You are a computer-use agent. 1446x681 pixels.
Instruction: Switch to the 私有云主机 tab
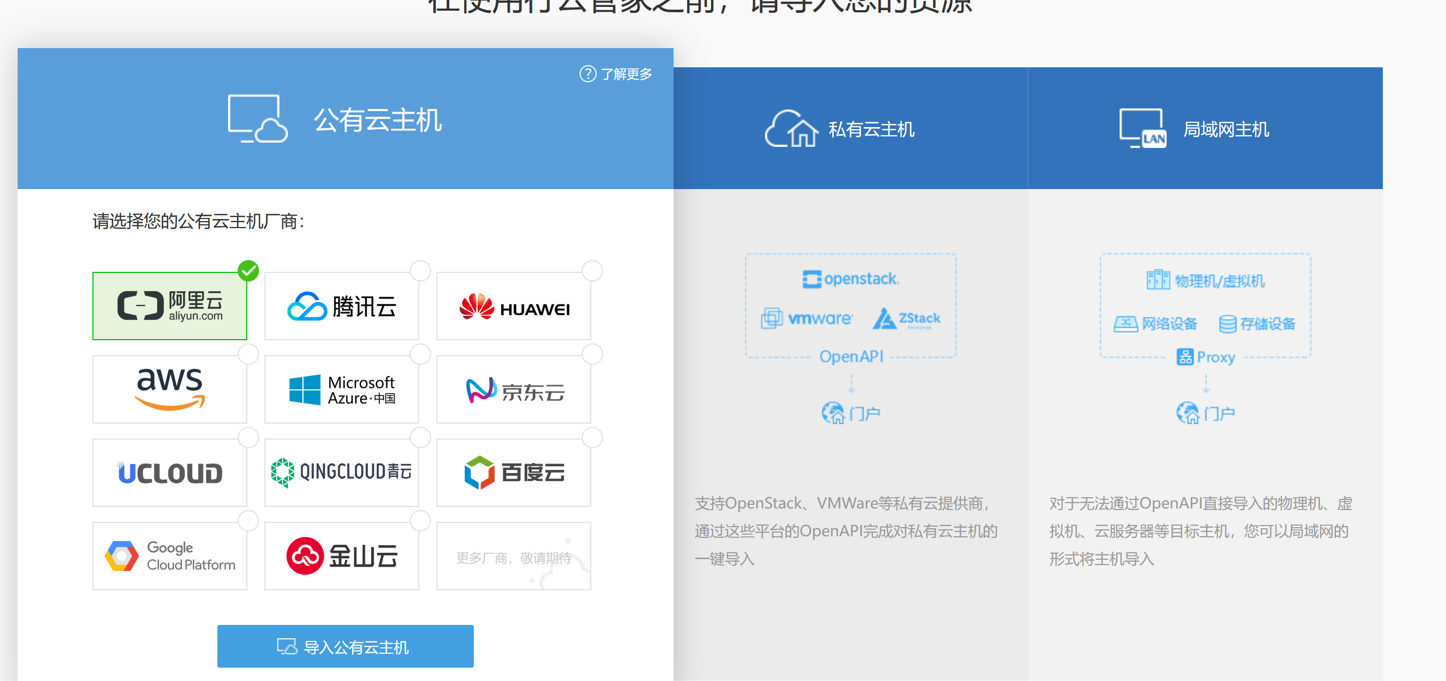pos(850,129)
